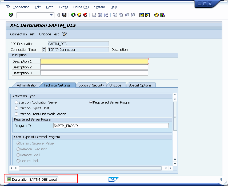Click the Last Page icon

pos(133,15)
